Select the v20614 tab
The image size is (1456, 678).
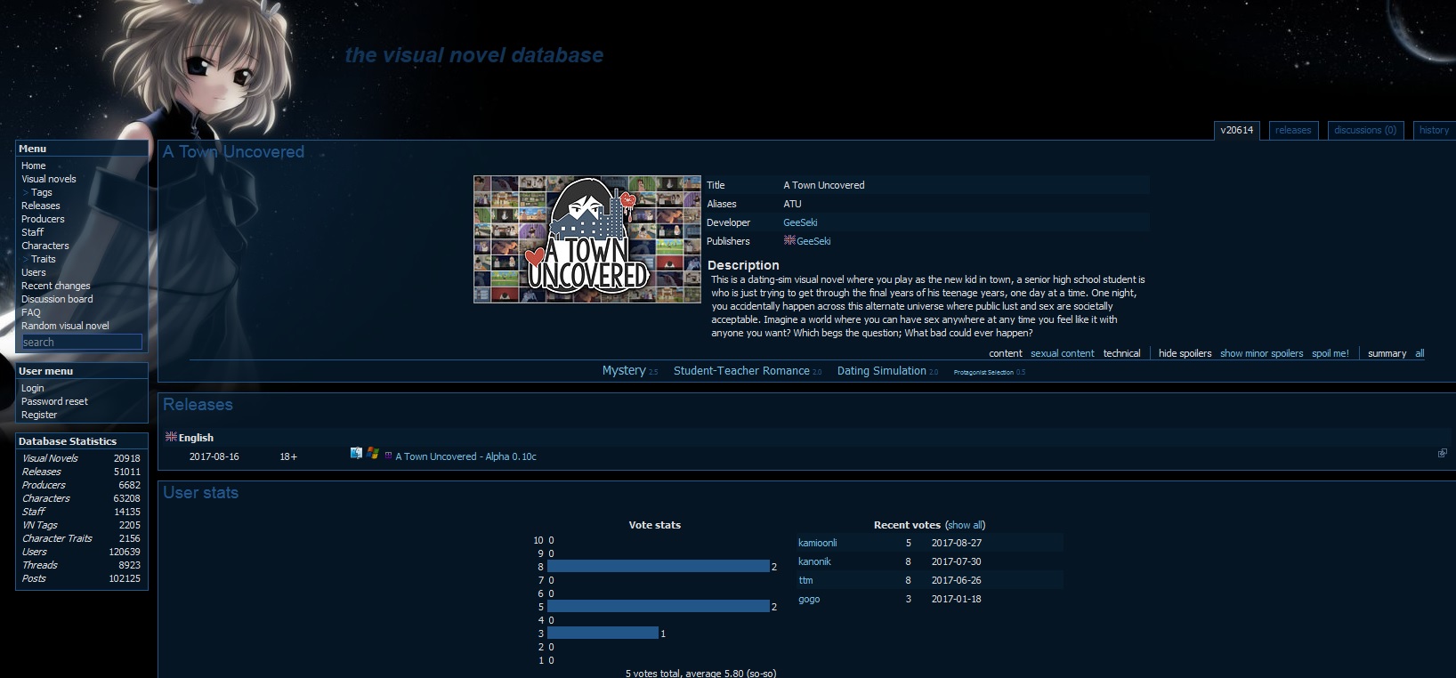pyautogui.click(x=1237, y=130)
